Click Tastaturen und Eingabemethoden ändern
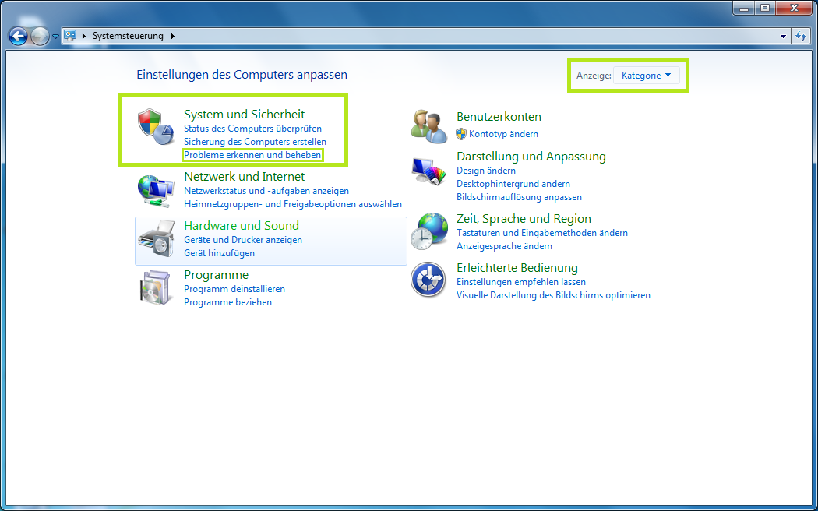Viewport: 818px width, 511px height. click(x=542, y=233)
